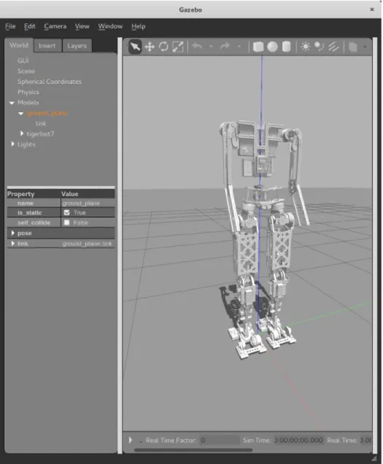Click the name value ground_plane field
Viewport: 383px width, 464px height.
click(x=88, y=203)
